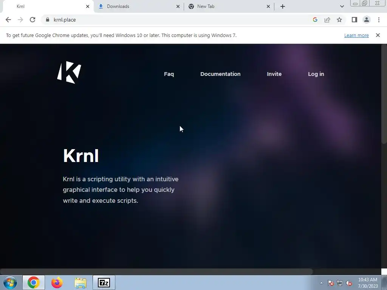This screenshot has height=290, width=387.
Task: Click the Learn more link
Action: tap(356, 35)
